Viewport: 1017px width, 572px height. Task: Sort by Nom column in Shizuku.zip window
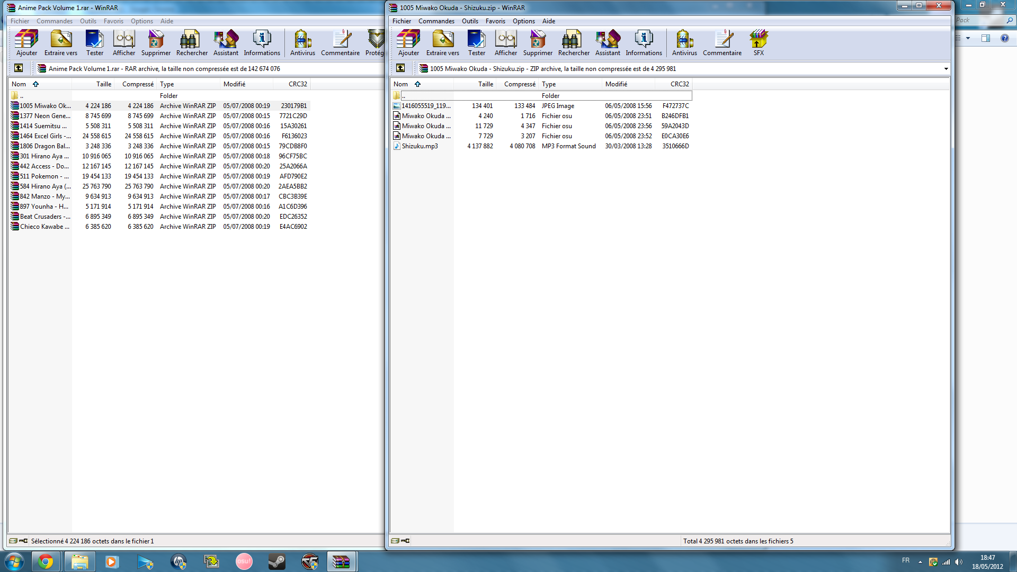pos(422,84)
